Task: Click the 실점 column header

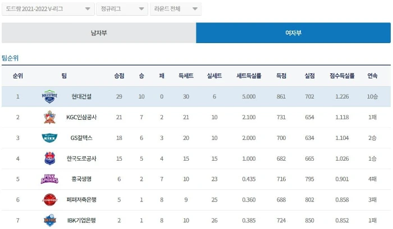Action: [309, 76]
